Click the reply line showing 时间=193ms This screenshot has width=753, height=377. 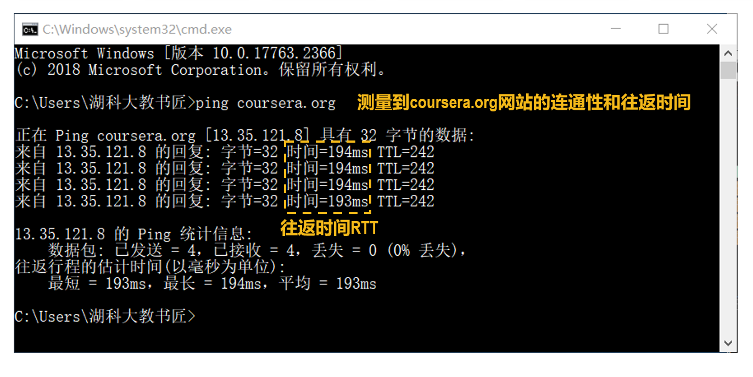225,201
